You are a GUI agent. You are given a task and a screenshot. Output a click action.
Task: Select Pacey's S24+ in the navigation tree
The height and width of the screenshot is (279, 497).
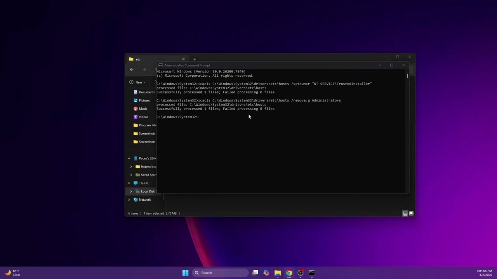point(144,158)
